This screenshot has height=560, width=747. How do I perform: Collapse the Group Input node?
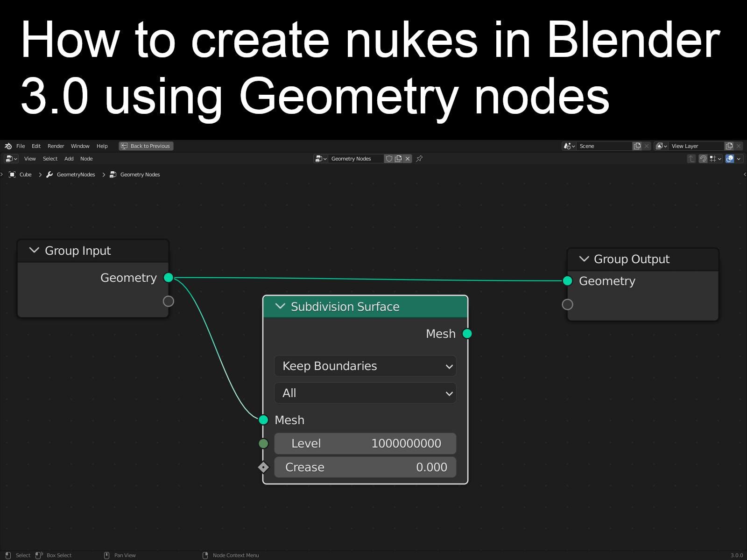point(34,250)
